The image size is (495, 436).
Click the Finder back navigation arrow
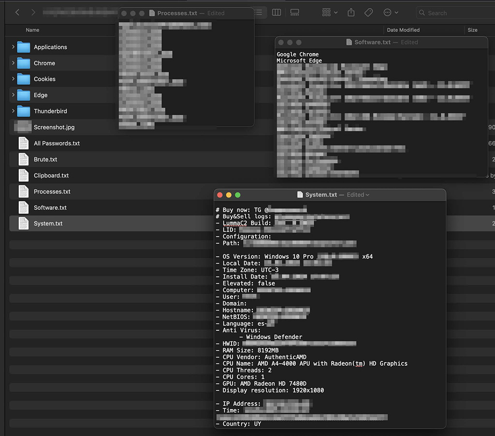17,12
